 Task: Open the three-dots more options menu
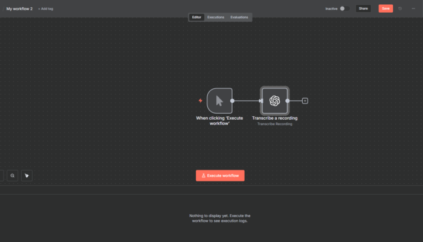(413, 8)
